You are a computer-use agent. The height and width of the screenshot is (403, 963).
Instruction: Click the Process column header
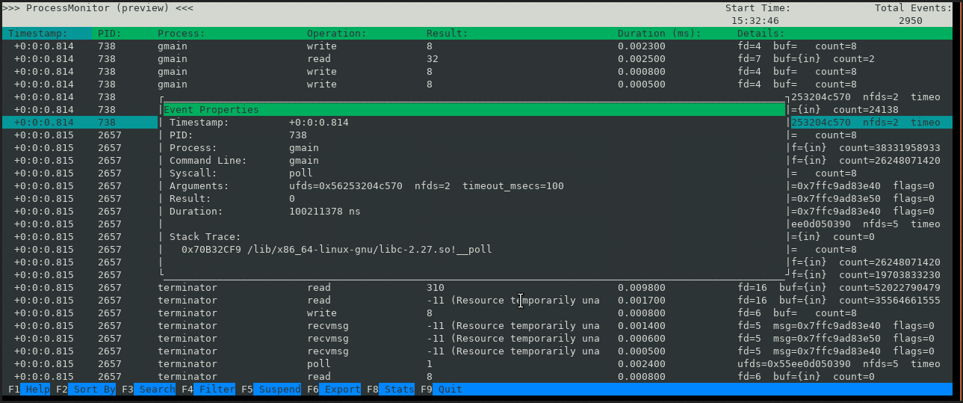coord(181,34)
